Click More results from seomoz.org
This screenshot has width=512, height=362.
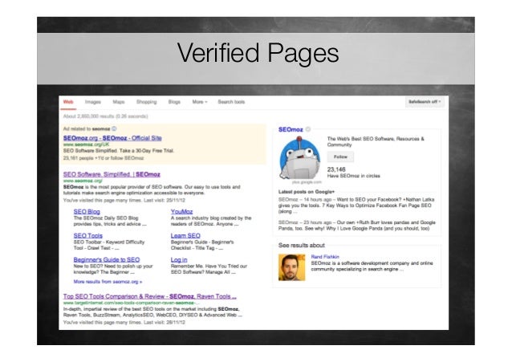pos(108,282)
